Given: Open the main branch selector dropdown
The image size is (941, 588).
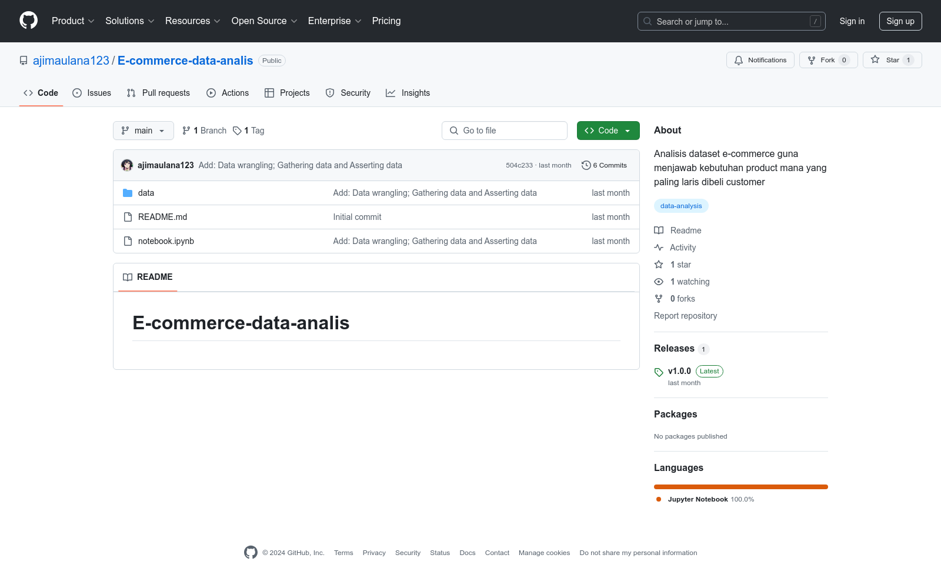Looking at the screenshot, I should [x=144, y=131].
